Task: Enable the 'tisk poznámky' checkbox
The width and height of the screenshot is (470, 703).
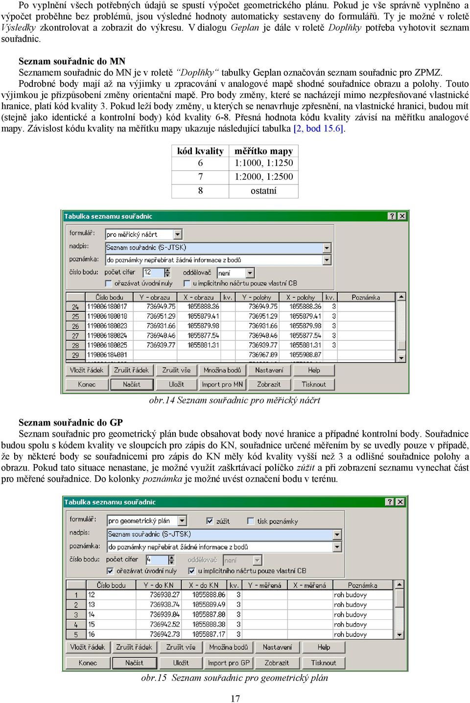Action: click(251, 521)
